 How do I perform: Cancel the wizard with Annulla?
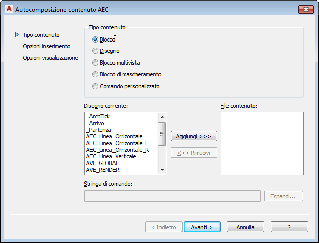coord(245,227)
